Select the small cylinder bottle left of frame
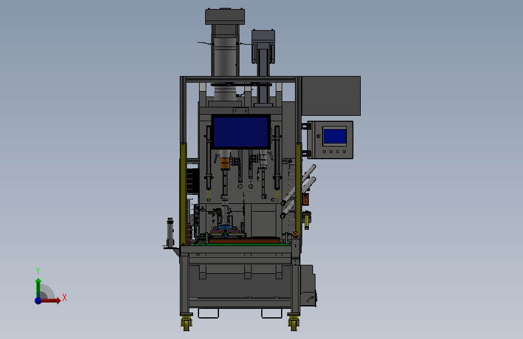The width and height of the screenshot is (523, 339). pos(170,233)
